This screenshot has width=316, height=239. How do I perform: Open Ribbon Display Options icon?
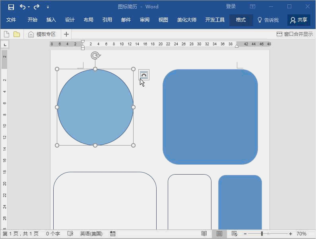252,6
